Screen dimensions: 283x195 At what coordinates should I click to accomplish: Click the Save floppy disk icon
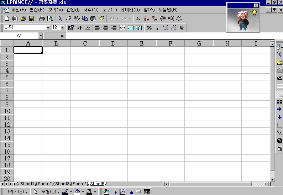point(32,19)
